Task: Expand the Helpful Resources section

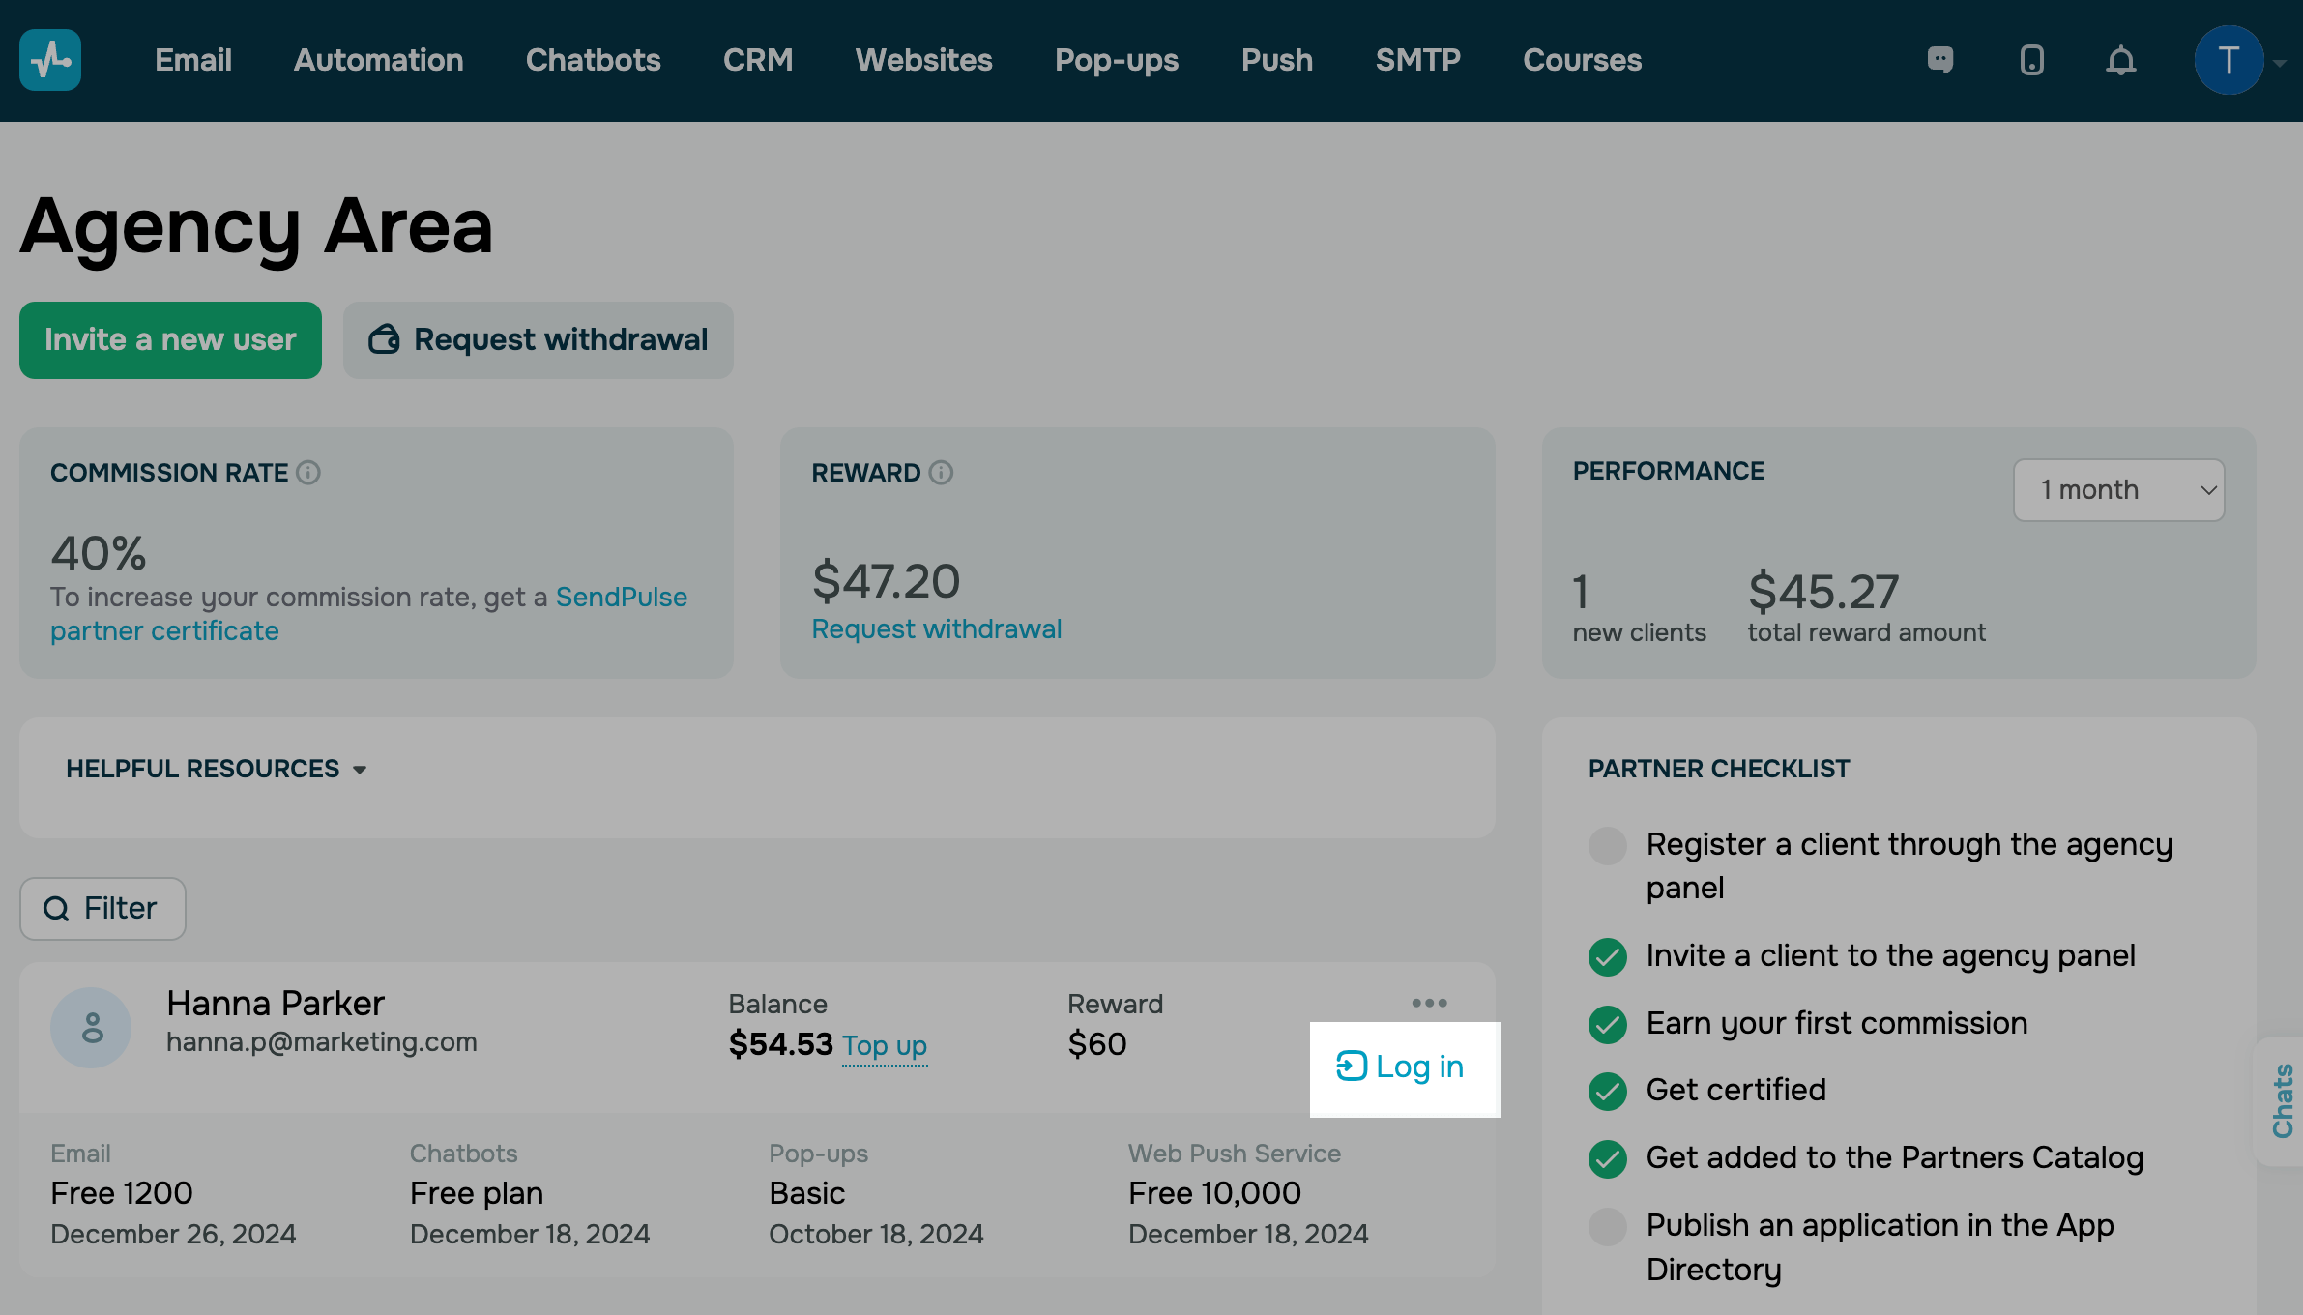Action: pos(217,769)
